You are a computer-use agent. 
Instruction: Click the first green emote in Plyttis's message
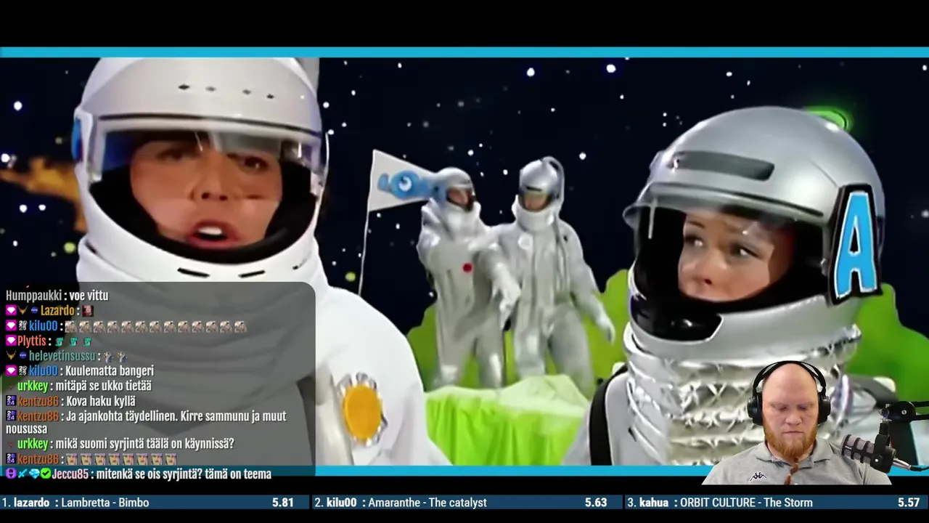pyautogui.click(x=59, y=341)
